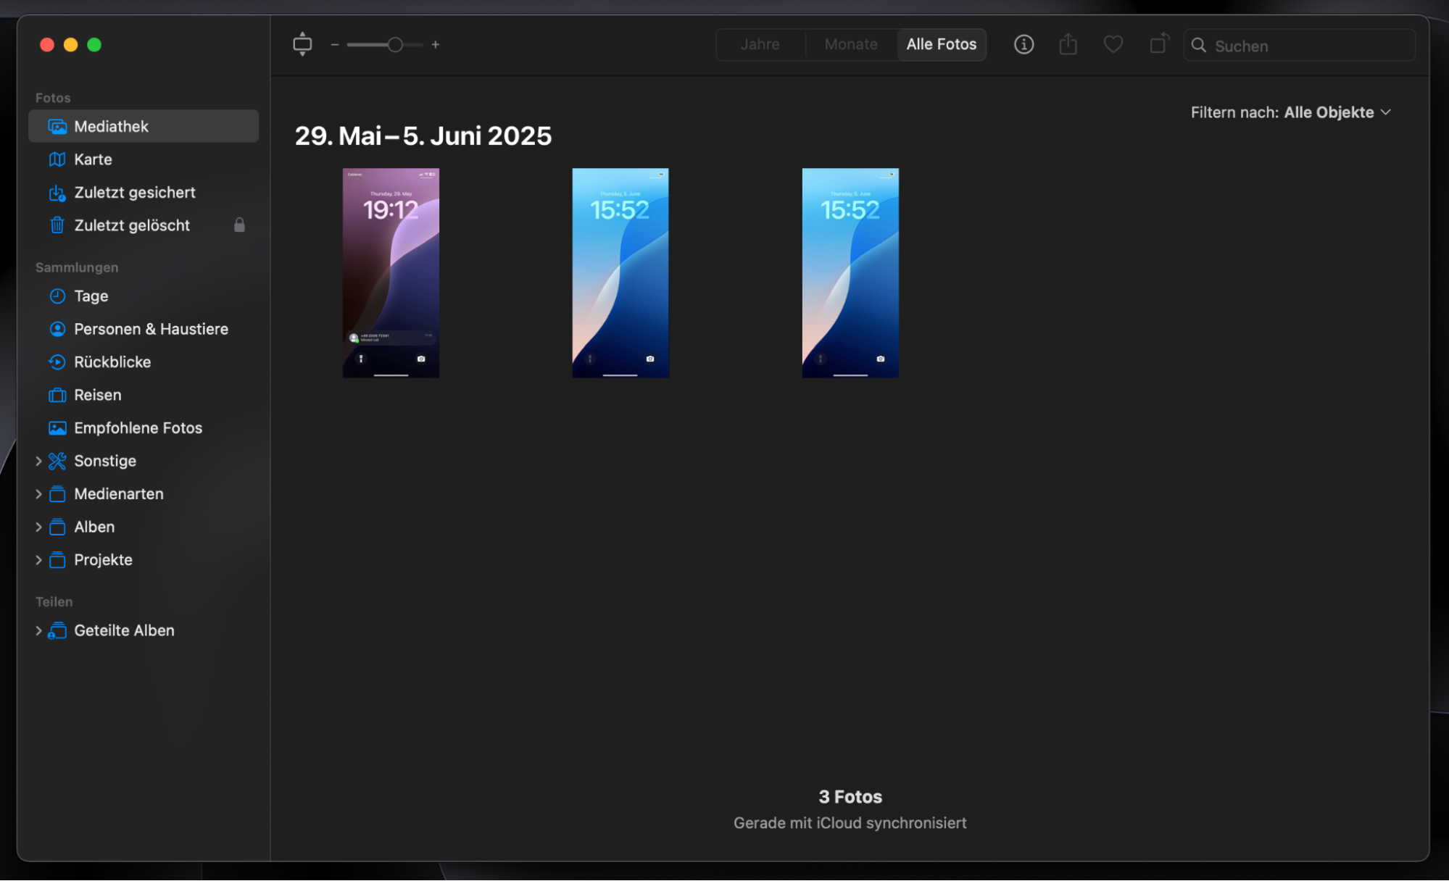Open Karte in the sidebar
Screen dimensions: 1449x881
click(93, 159)
